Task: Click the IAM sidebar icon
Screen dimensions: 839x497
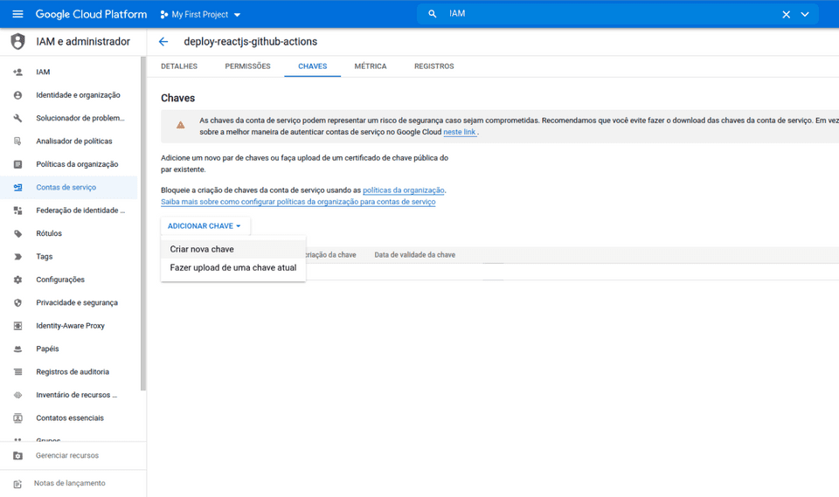Action: [x=17, y=72]
